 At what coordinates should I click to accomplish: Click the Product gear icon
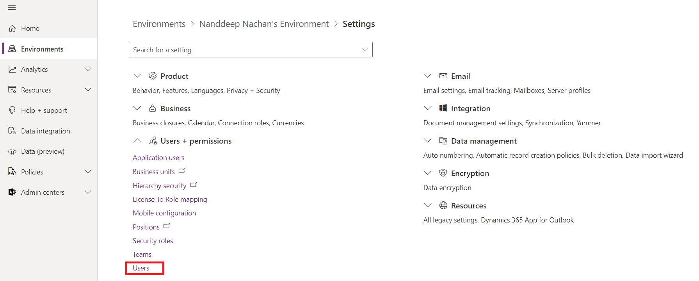(x=153, y=76)
